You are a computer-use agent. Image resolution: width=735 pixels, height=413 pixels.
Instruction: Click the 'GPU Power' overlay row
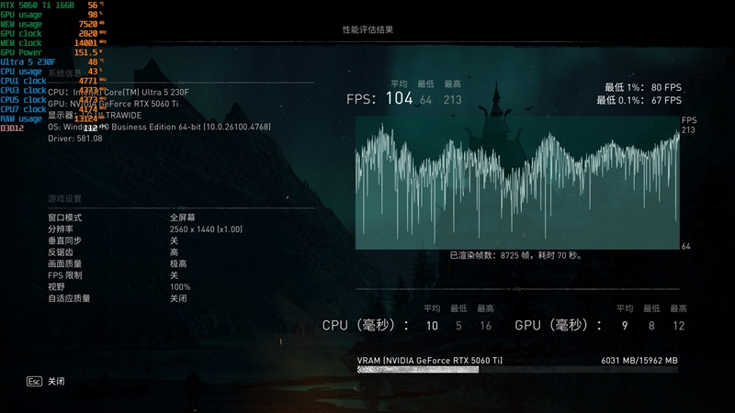point(51,52)
